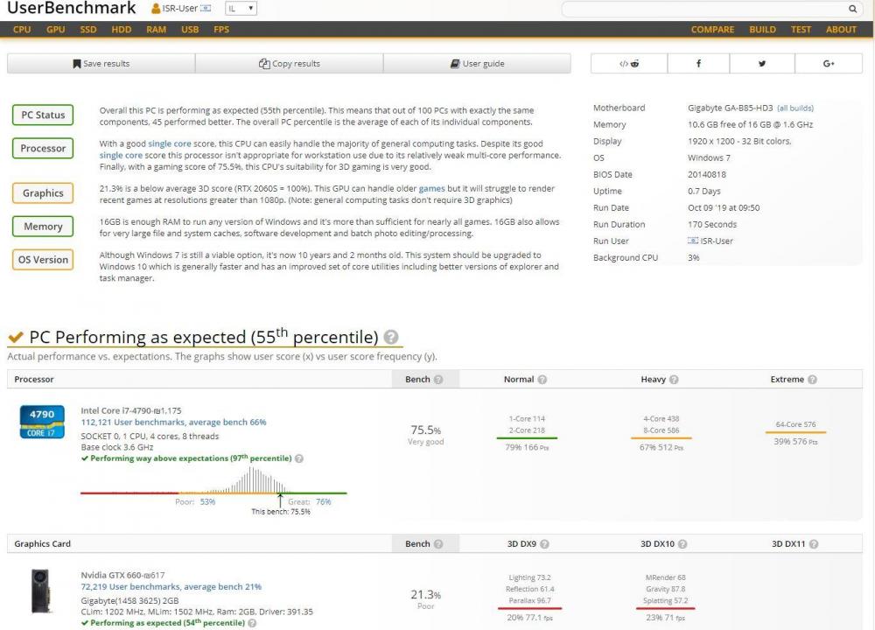The width and height of the screenshot is (875, 630).
Task: Open the RAM menu
Action: pos(157,30)
